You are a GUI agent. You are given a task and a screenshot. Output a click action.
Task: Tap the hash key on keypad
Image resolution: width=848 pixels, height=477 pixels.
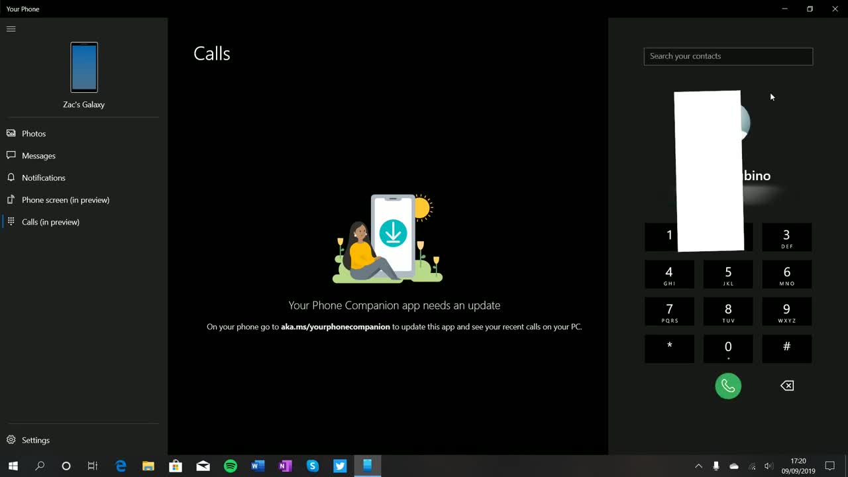pyautogui.click(x=786, y=348)
